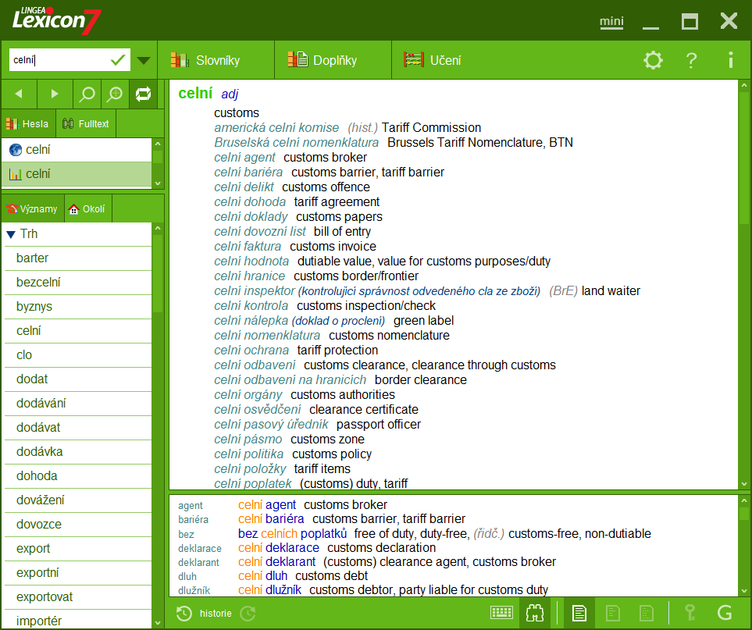
Task: Click the key icon in the bottom bar
Action: click(x=690, y=613)
